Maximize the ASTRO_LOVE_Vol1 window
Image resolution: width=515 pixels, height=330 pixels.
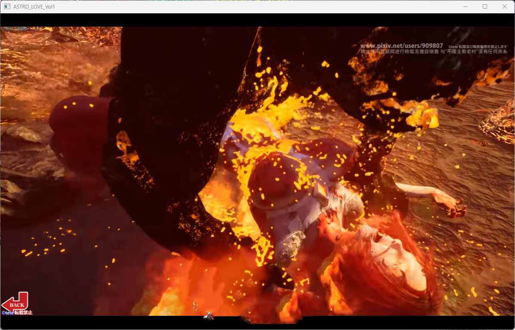click(x=485, y=6)
